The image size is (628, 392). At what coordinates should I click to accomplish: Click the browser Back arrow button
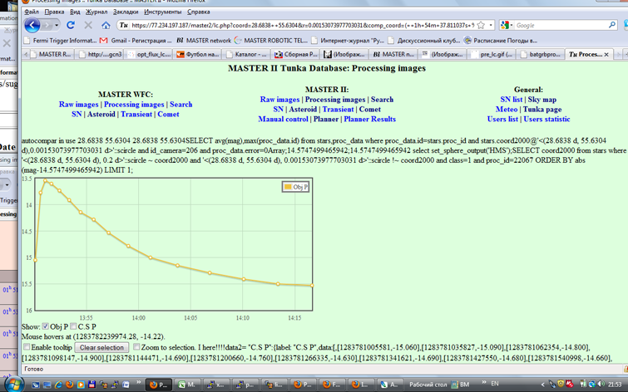(x=32, y=26)
